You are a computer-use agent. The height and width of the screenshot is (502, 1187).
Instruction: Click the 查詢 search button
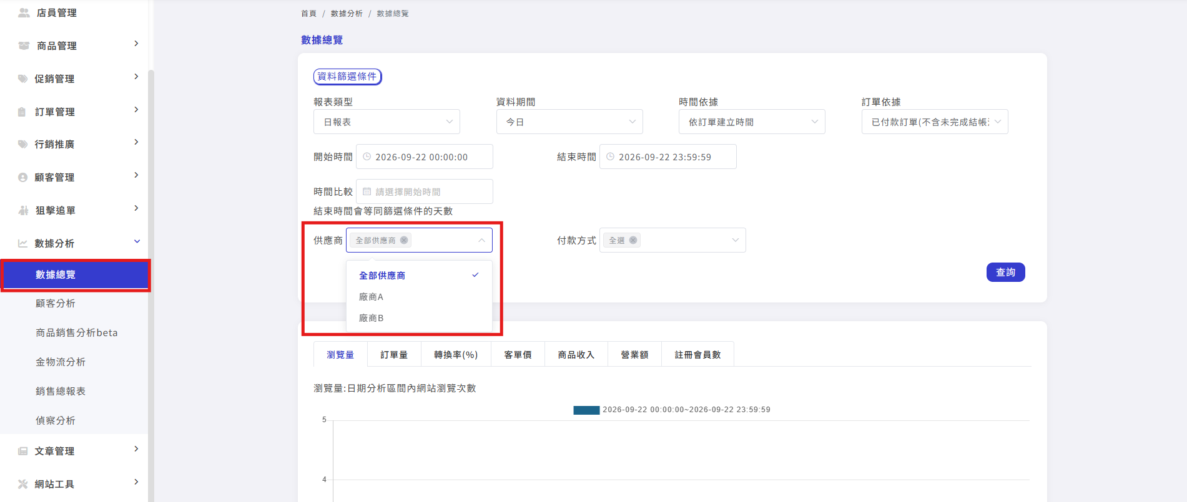click(1005, 272)
